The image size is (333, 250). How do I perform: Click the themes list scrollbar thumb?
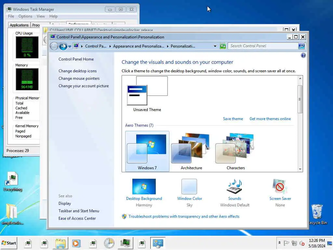(x=300, y=99)
